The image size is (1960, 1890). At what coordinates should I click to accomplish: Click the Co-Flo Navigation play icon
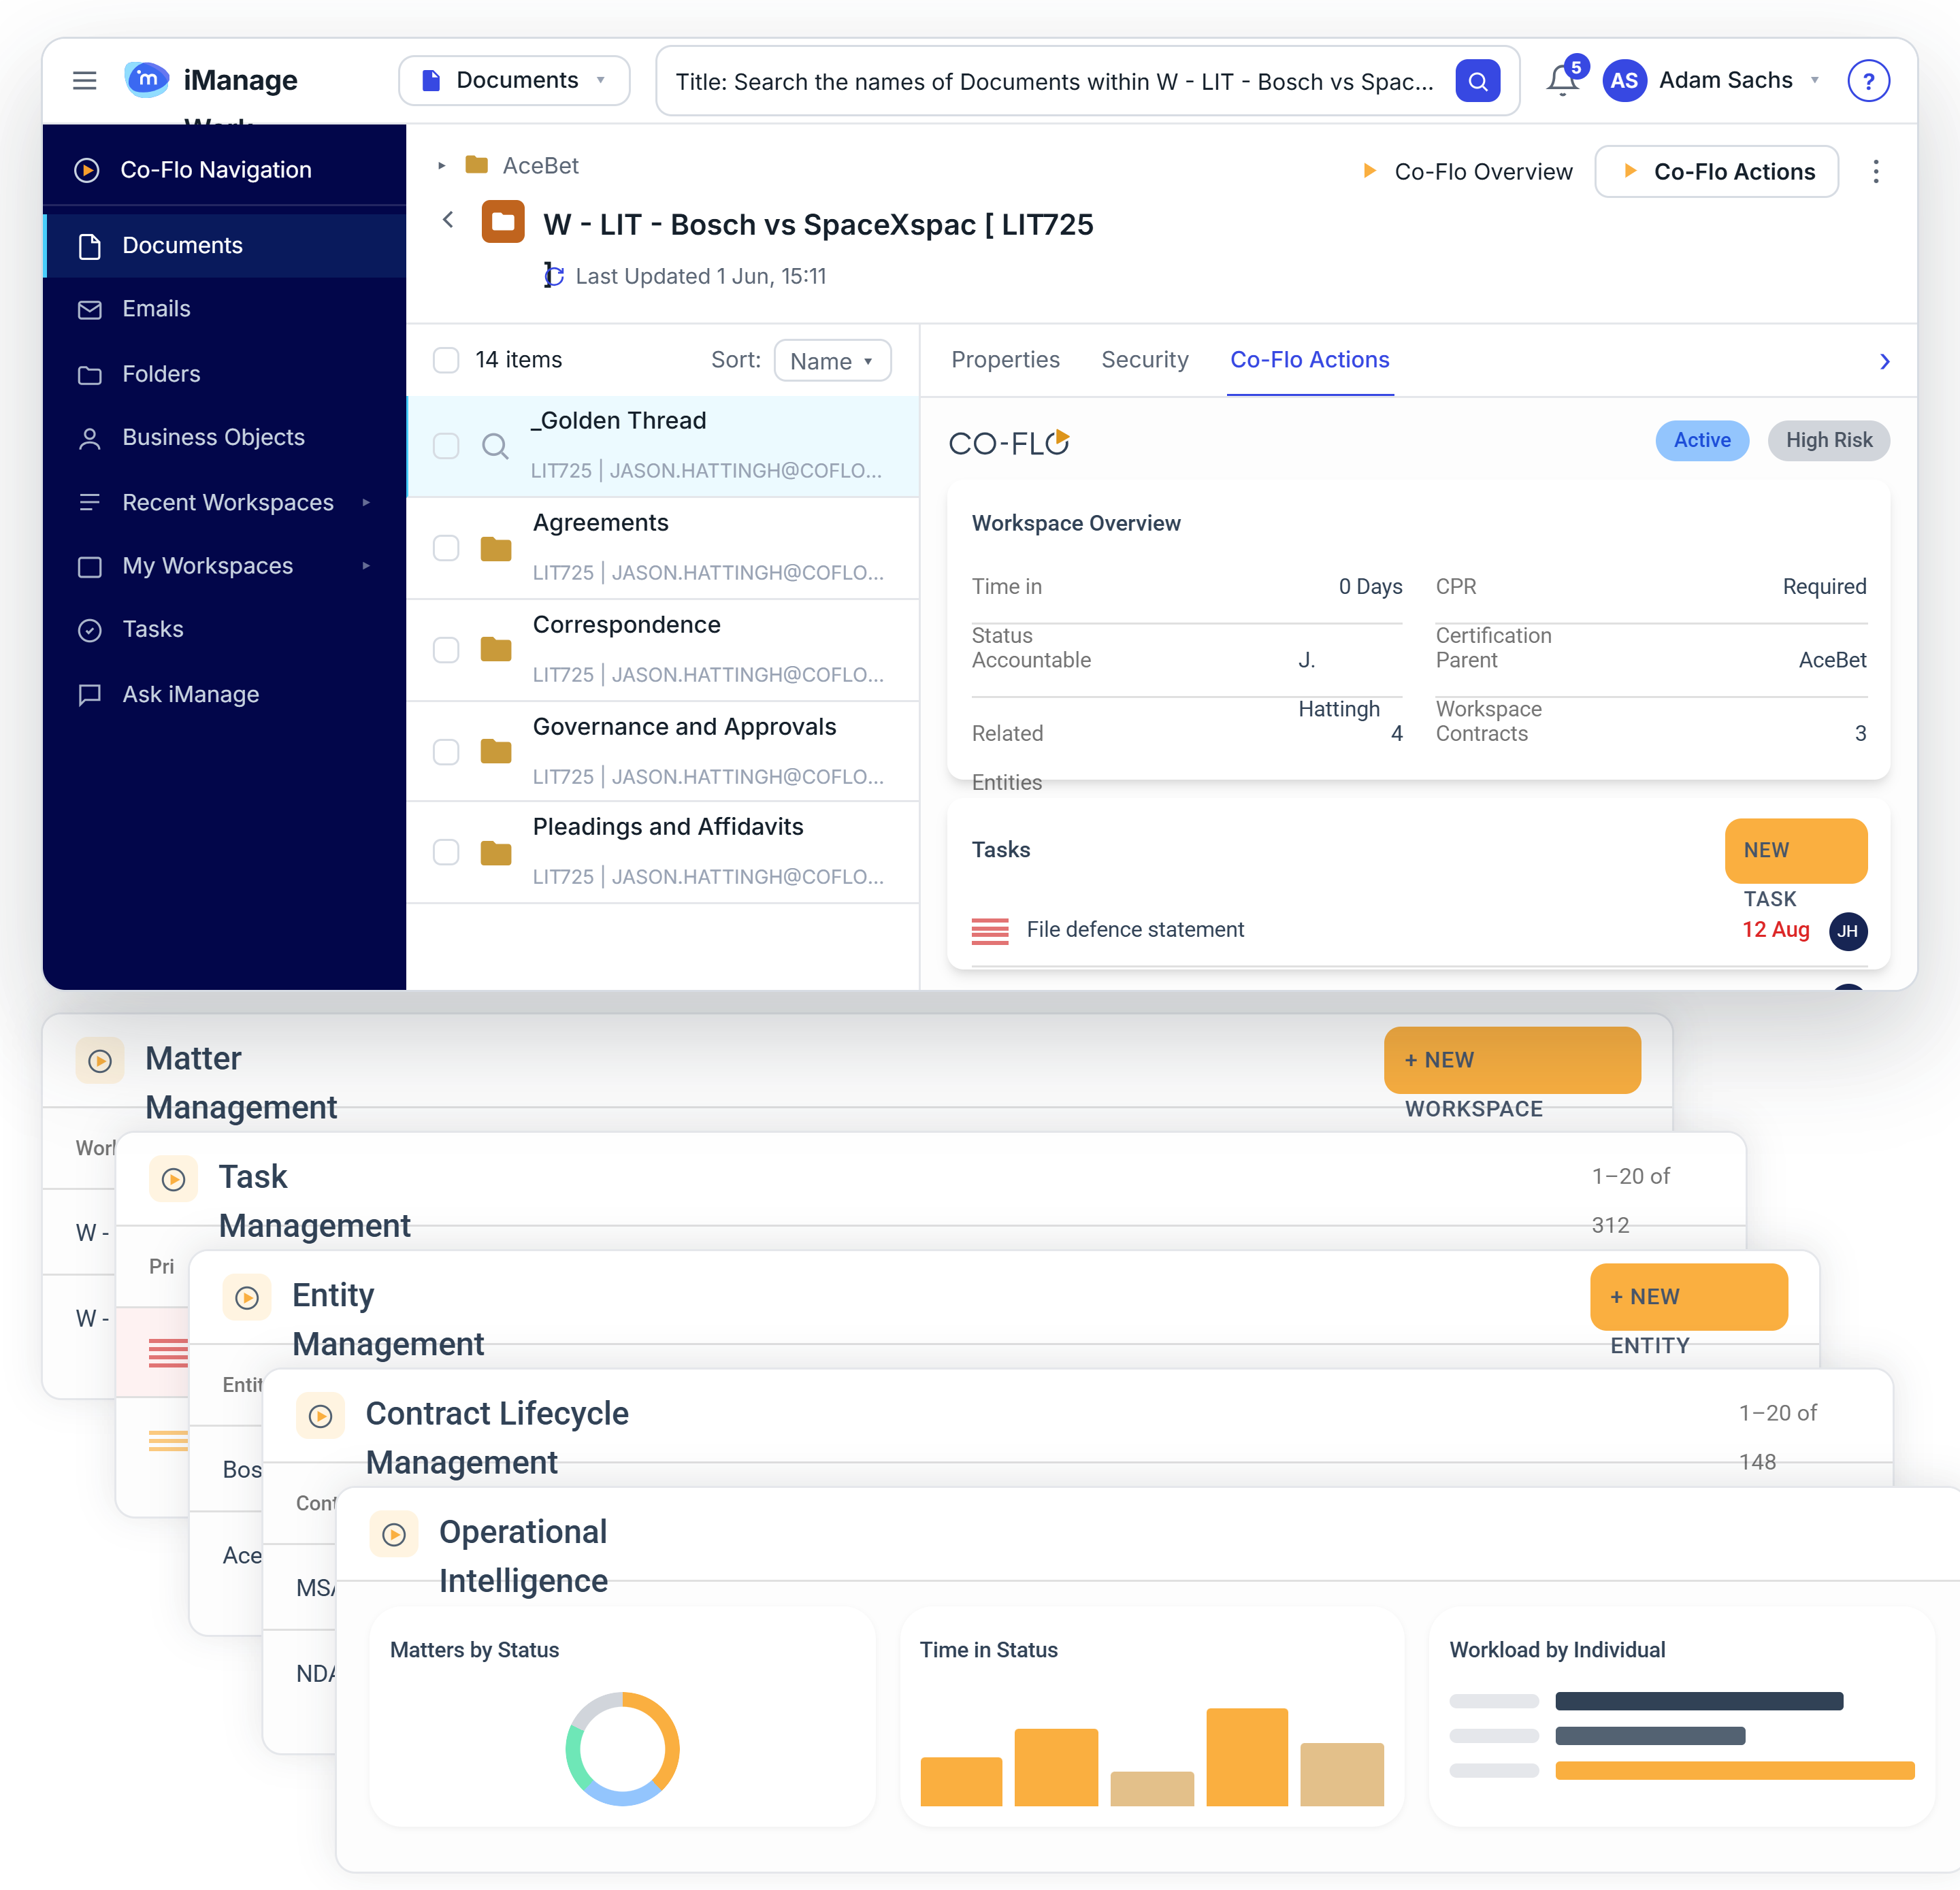tap(87, 170)
